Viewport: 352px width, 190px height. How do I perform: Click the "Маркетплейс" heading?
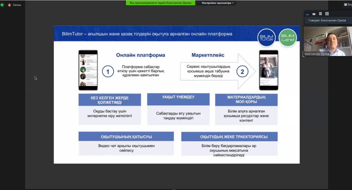point(208,55)
